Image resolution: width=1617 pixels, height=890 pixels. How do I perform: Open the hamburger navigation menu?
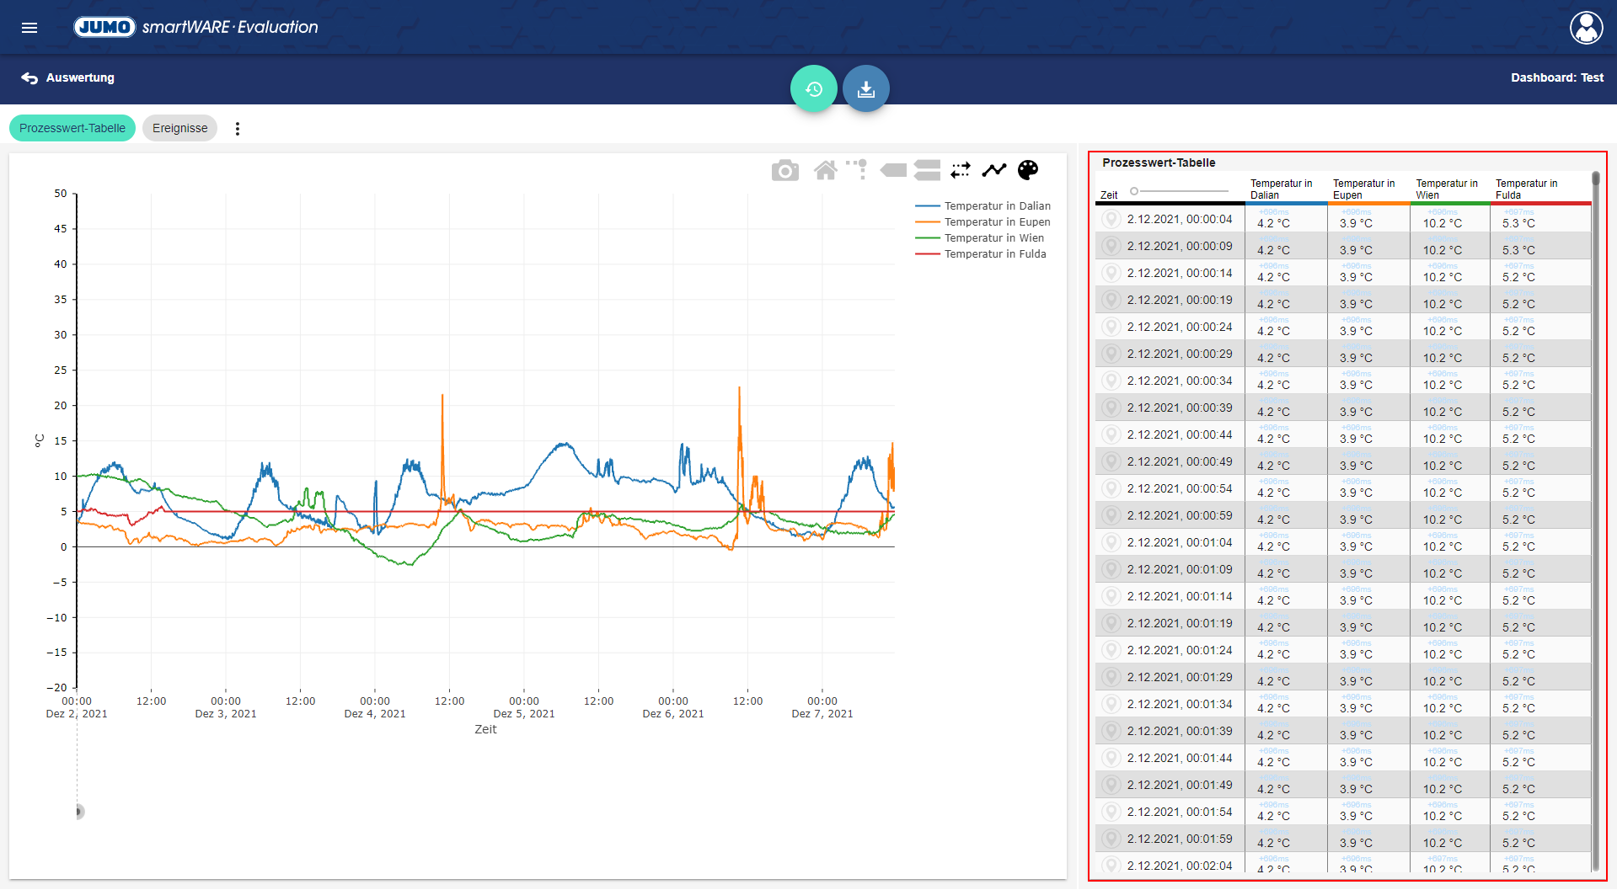pos(29,28)
